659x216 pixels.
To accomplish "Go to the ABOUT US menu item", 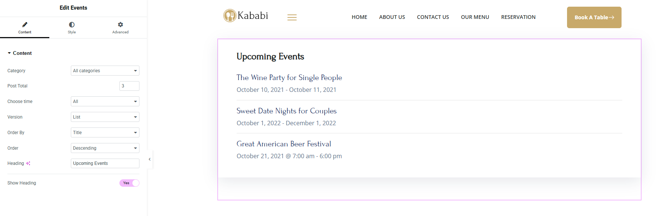I will pyautogui.click(x=392, y=17).
